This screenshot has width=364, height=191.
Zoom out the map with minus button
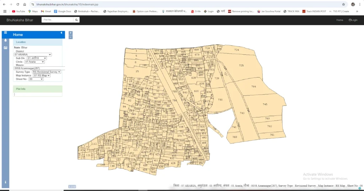[71, 37]
